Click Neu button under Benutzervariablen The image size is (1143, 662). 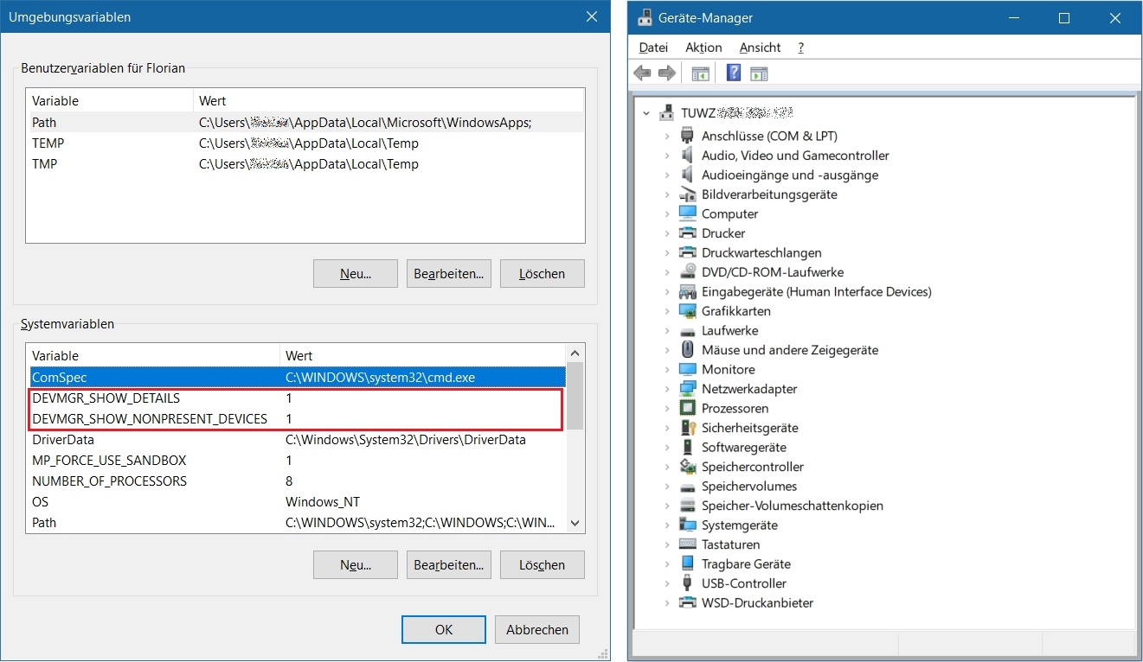click(x=356, y=274)
